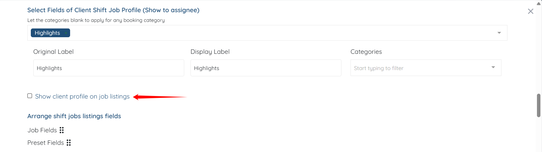Click the Job Fields item label
Viewport: 542px width, 152px height.
tap(42, 130)
